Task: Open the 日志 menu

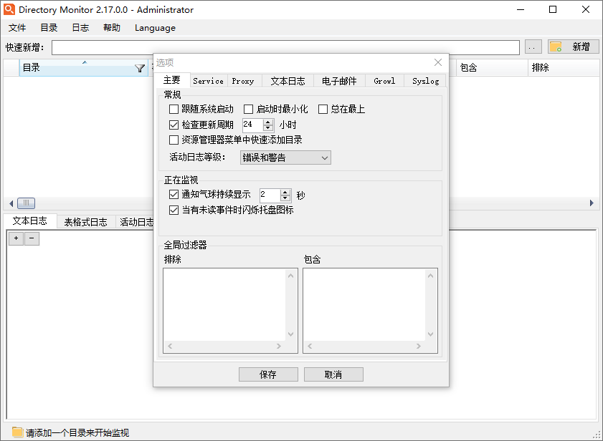Action: point(80,28)
